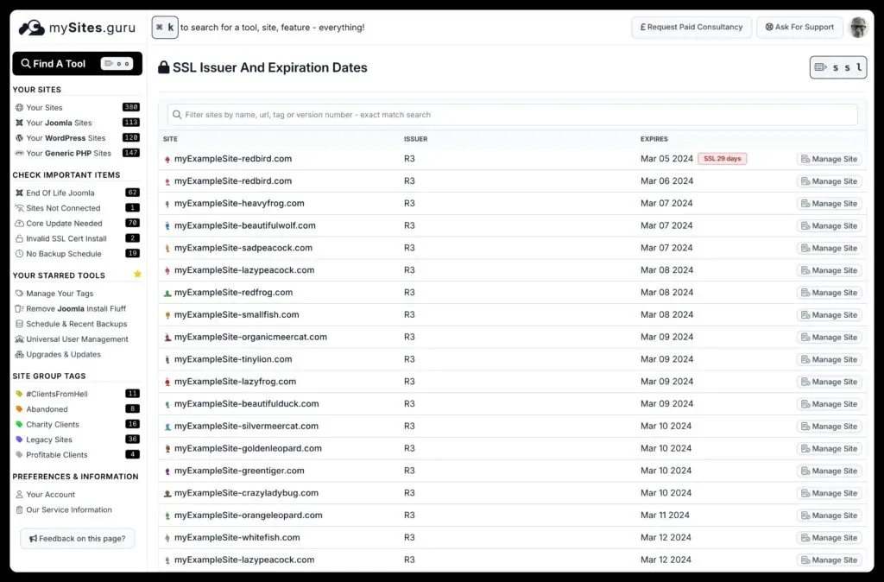This screenshot has width=884, height=582.
Task: Click Feedback on this page
Action: point(77,538)
